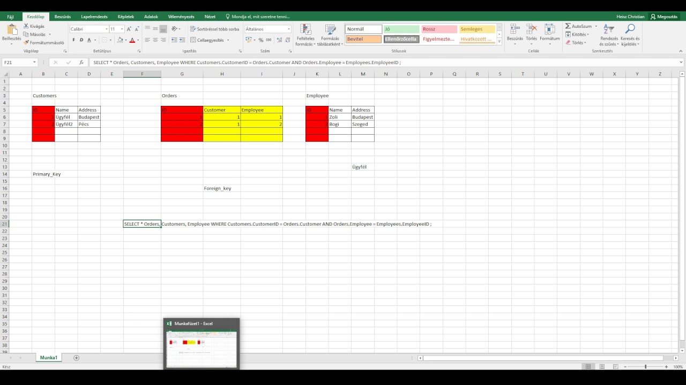Adjust the zoom slider in status bar

(x=645, y=367)
